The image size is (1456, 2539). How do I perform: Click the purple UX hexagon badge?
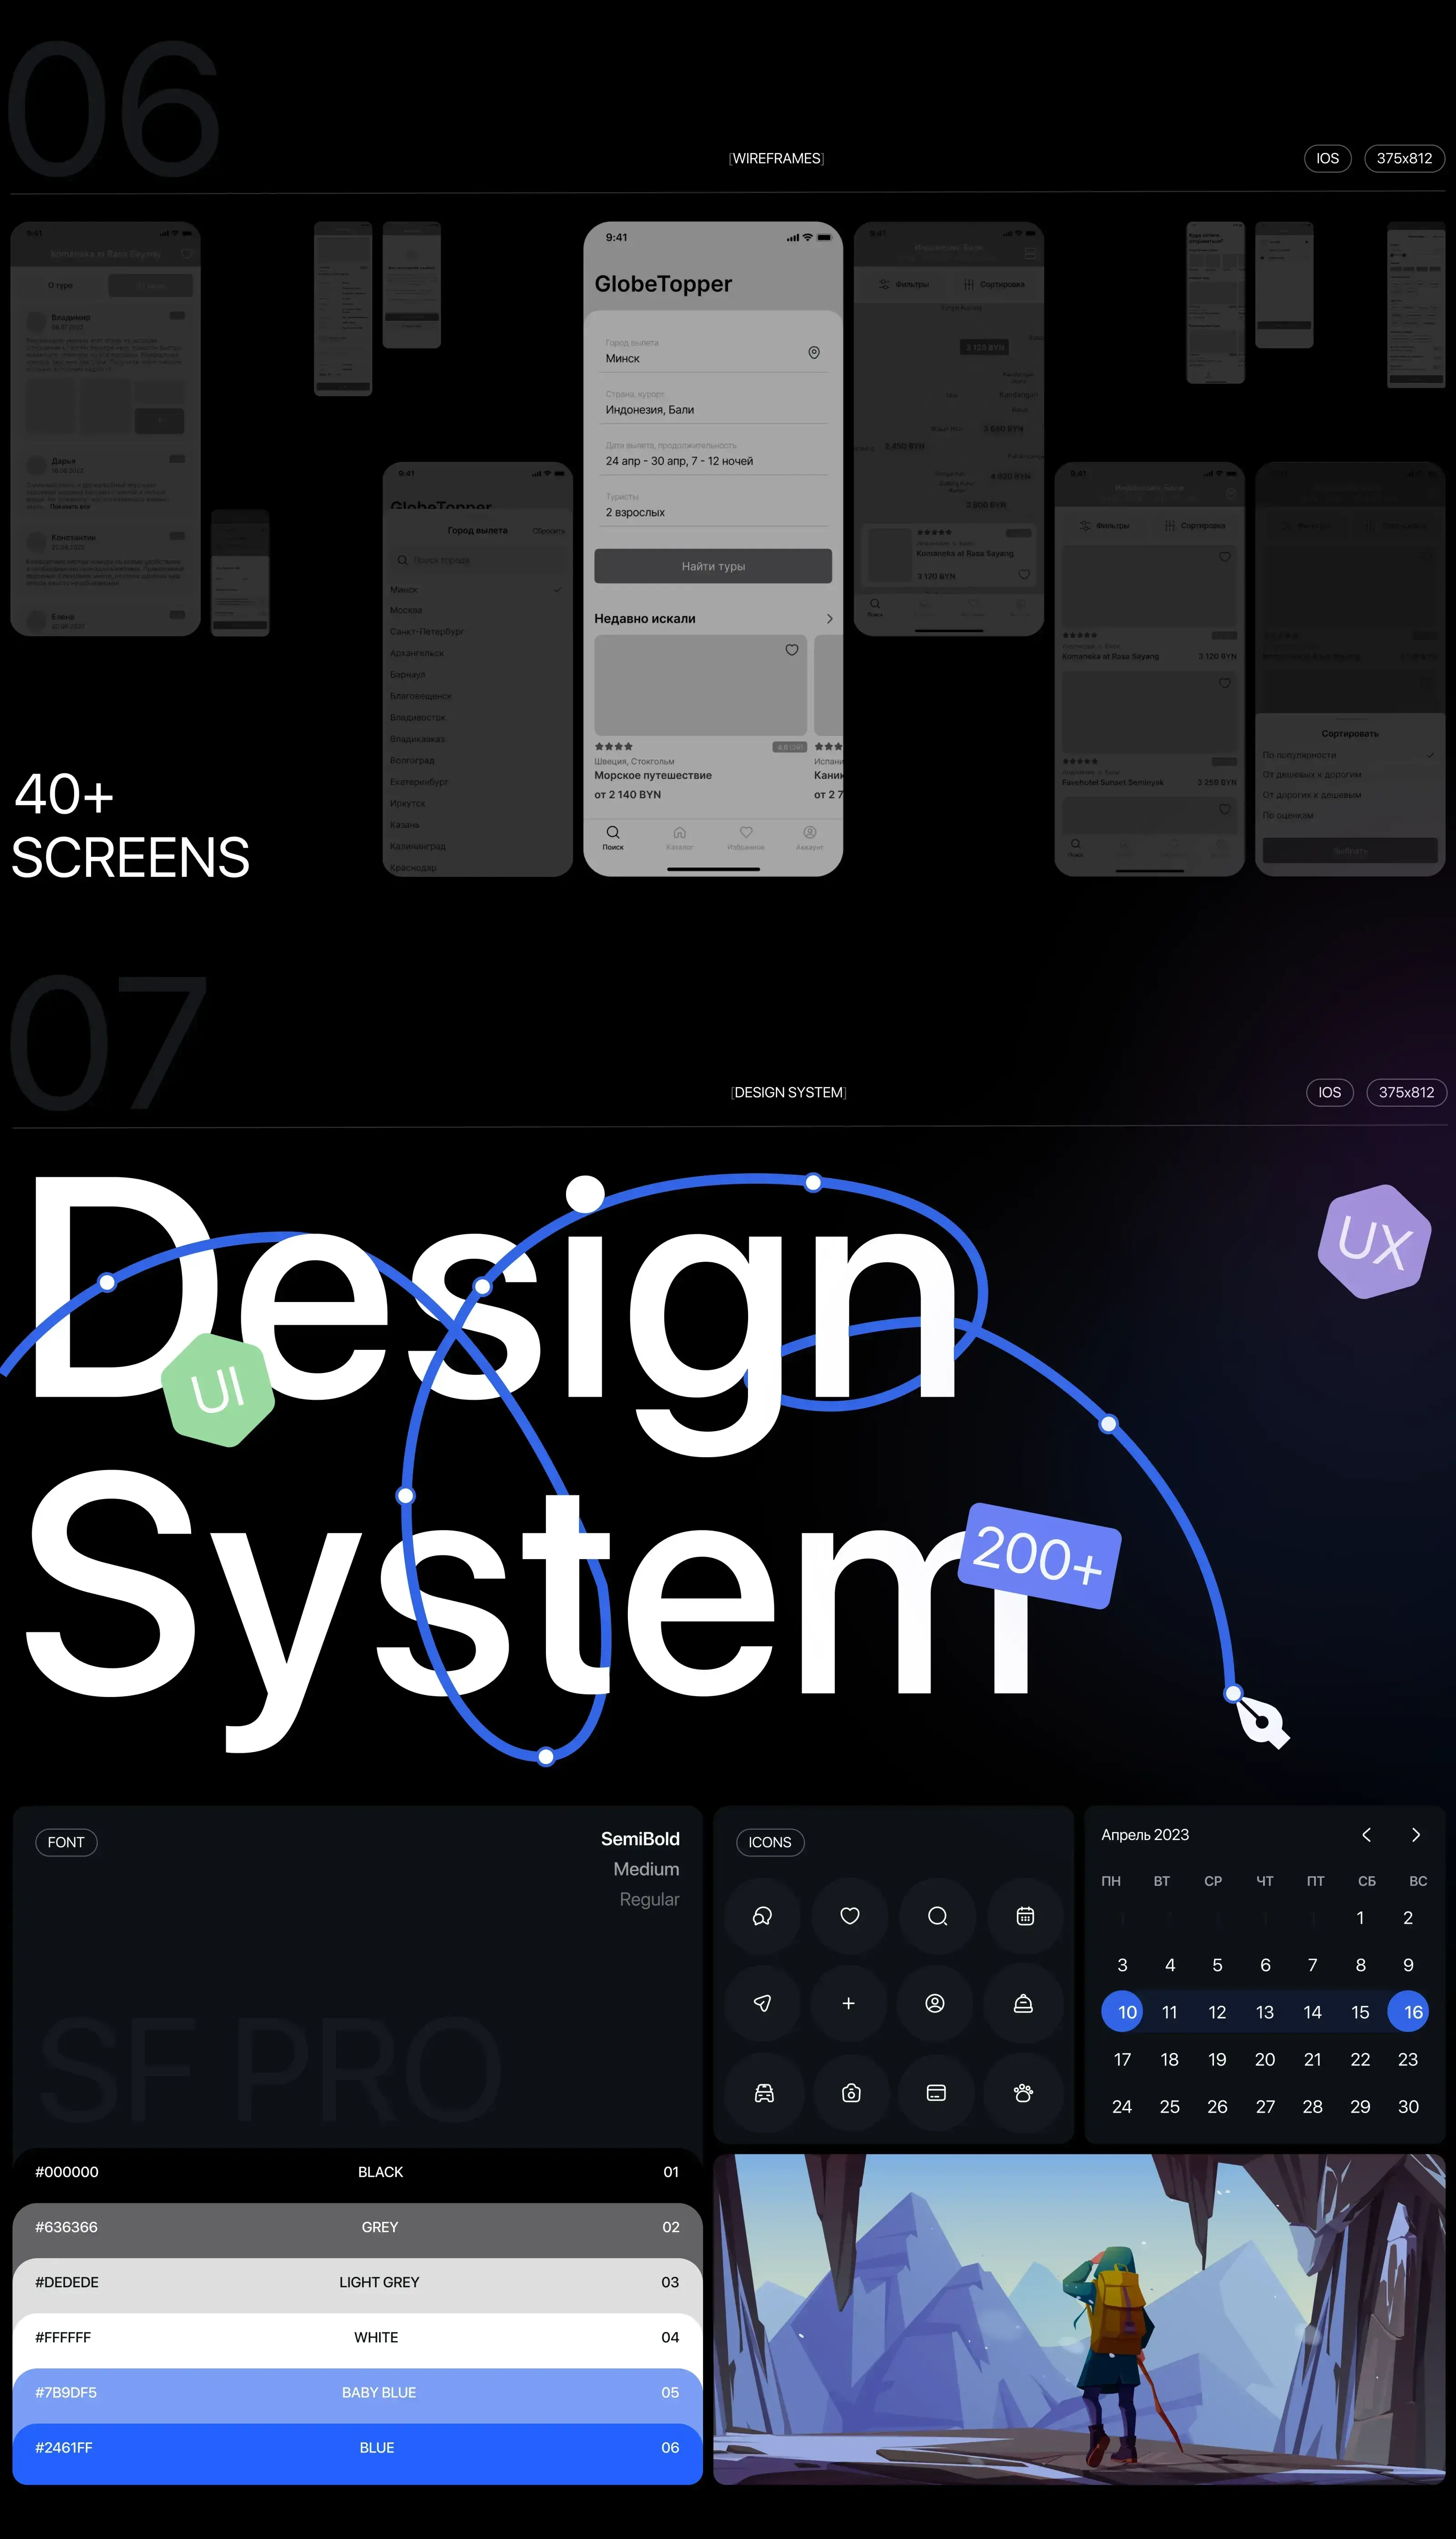point(1374,1242)
